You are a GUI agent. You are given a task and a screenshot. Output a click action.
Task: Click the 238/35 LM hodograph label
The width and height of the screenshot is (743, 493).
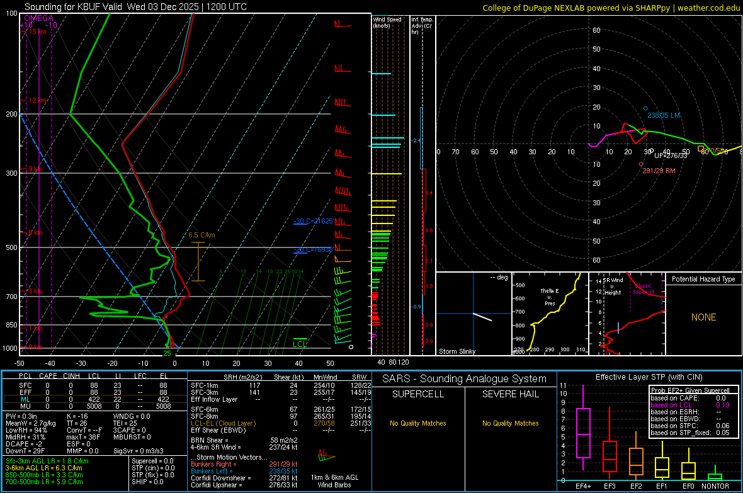[x=664, y=115]
